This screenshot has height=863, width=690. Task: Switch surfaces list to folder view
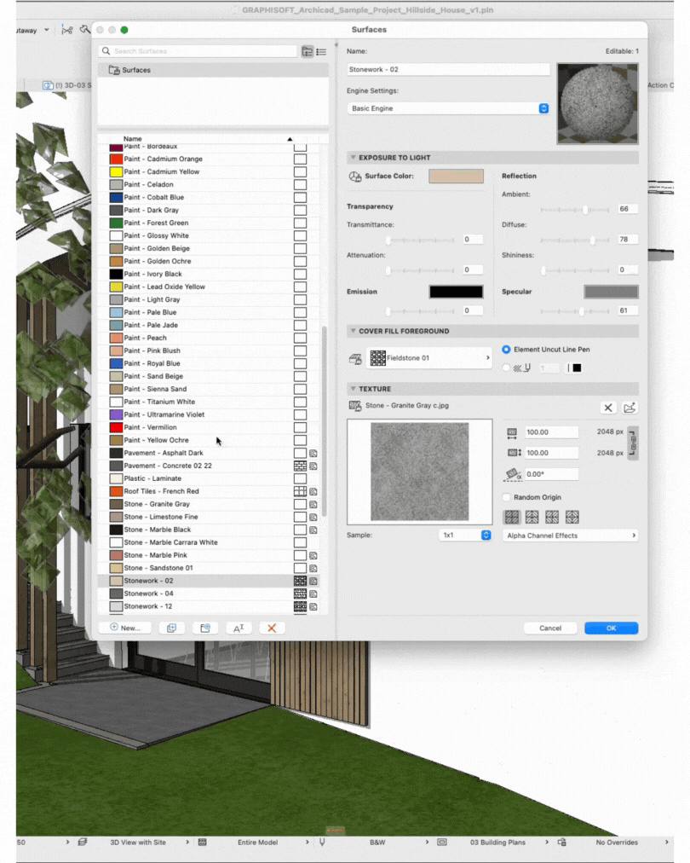308,51
